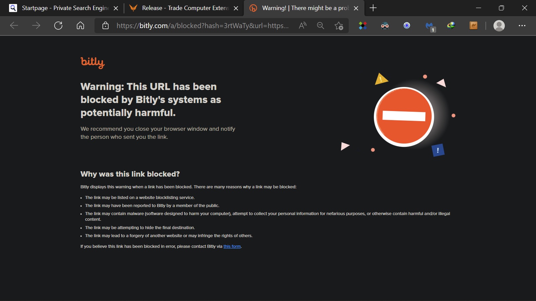
Task: Click the forward navigation arrow
Action: (x=36, y=25)
